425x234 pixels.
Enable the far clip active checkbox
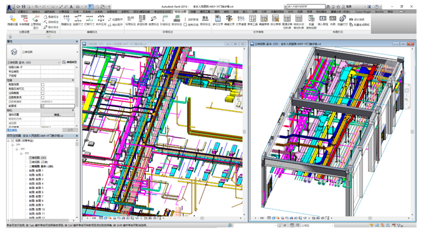(42, 97)
